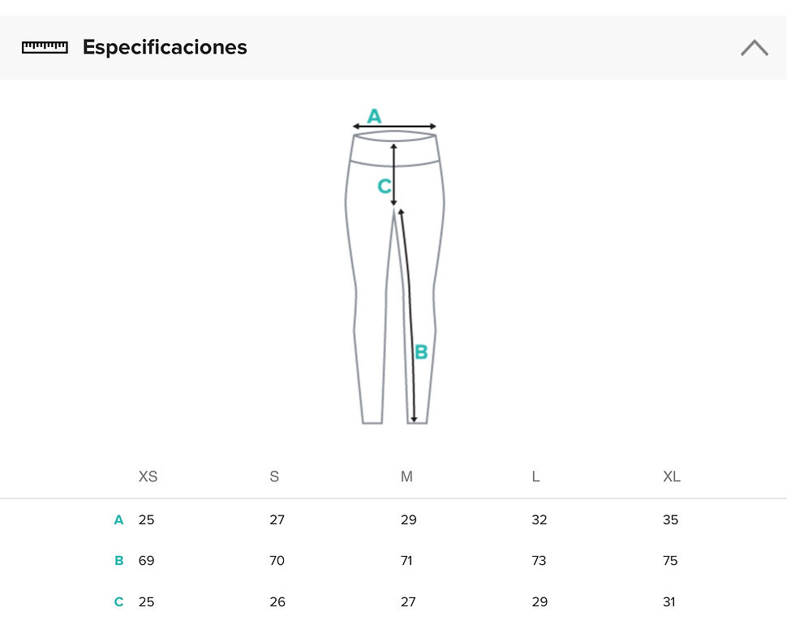
Task: Click the C value 31 under XL
Action: [x=669, y=601]
